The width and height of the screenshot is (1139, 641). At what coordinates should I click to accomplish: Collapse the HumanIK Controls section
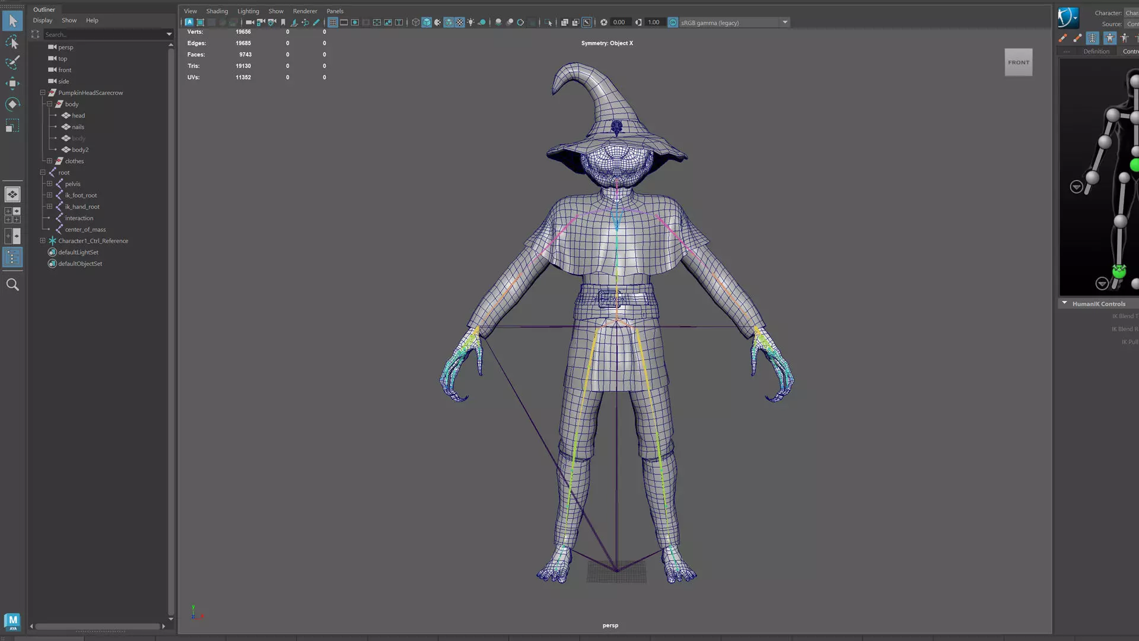pos(1064,303)
